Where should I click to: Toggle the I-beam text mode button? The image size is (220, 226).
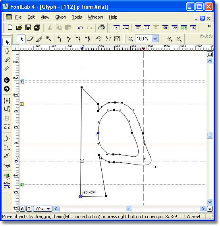(29, 209)
